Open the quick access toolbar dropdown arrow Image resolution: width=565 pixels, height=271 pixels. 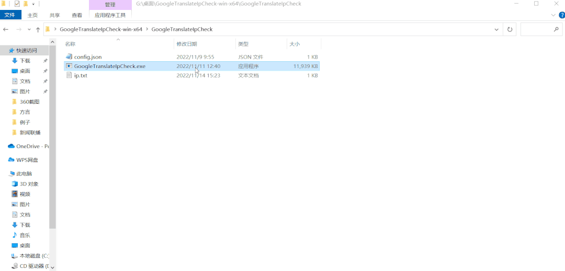(33, 4)
